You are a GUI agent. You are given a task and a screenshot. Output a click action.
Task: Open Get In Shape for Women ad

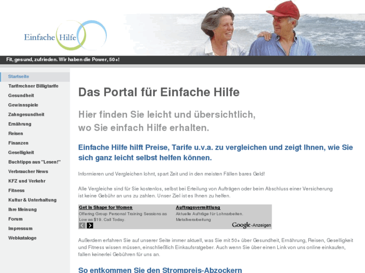(105, 207)
